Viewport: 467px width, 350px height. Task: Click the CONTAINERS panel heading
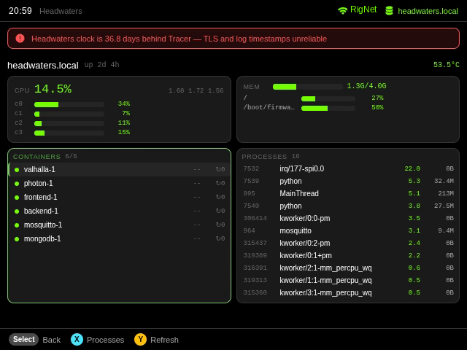click(x=36, y=157)
